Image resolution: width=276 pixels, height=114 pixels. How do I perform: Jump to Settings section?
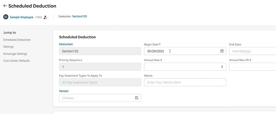click(9, 47)
